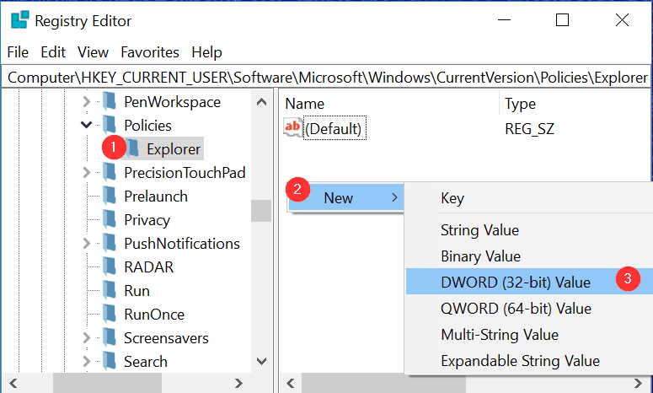The image size is (653, 393).
Task: Collapse the Policies tree node
Action: click(86, 126)
